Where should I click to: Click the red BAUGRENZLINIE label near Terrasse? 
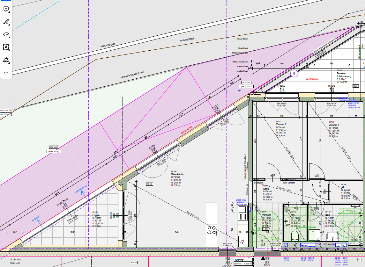[x=312, y=79]
